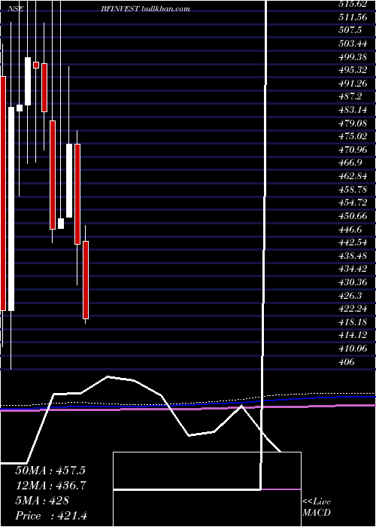The image size is (376, 527).
Task: Select the 495.32 axis value
Action: click(353, 70)
